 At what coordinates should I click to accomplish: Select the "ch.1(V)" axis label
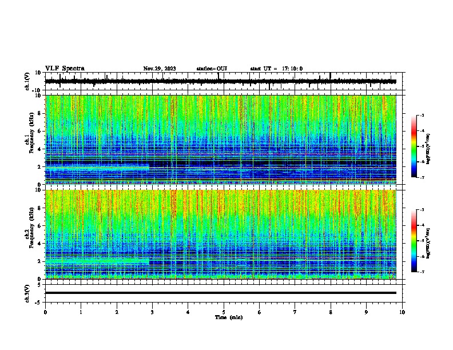click(x=27, y=81)
